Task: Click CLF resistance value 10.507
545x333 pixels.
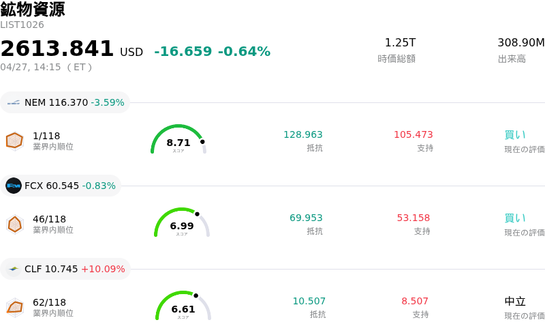Action: (x=309, y=301)
